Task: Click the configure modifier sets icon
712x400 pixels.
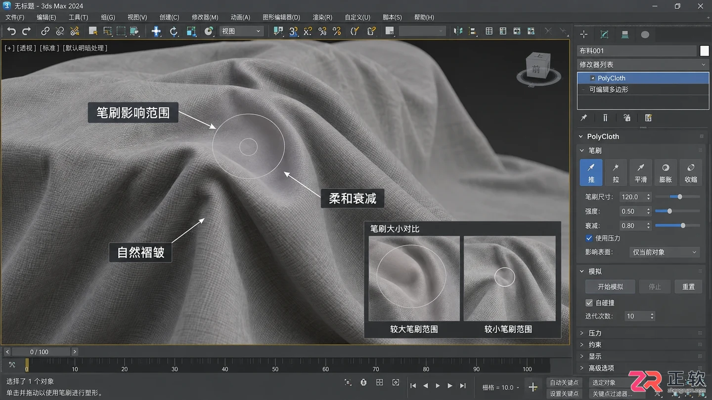Action: point(648,118)
